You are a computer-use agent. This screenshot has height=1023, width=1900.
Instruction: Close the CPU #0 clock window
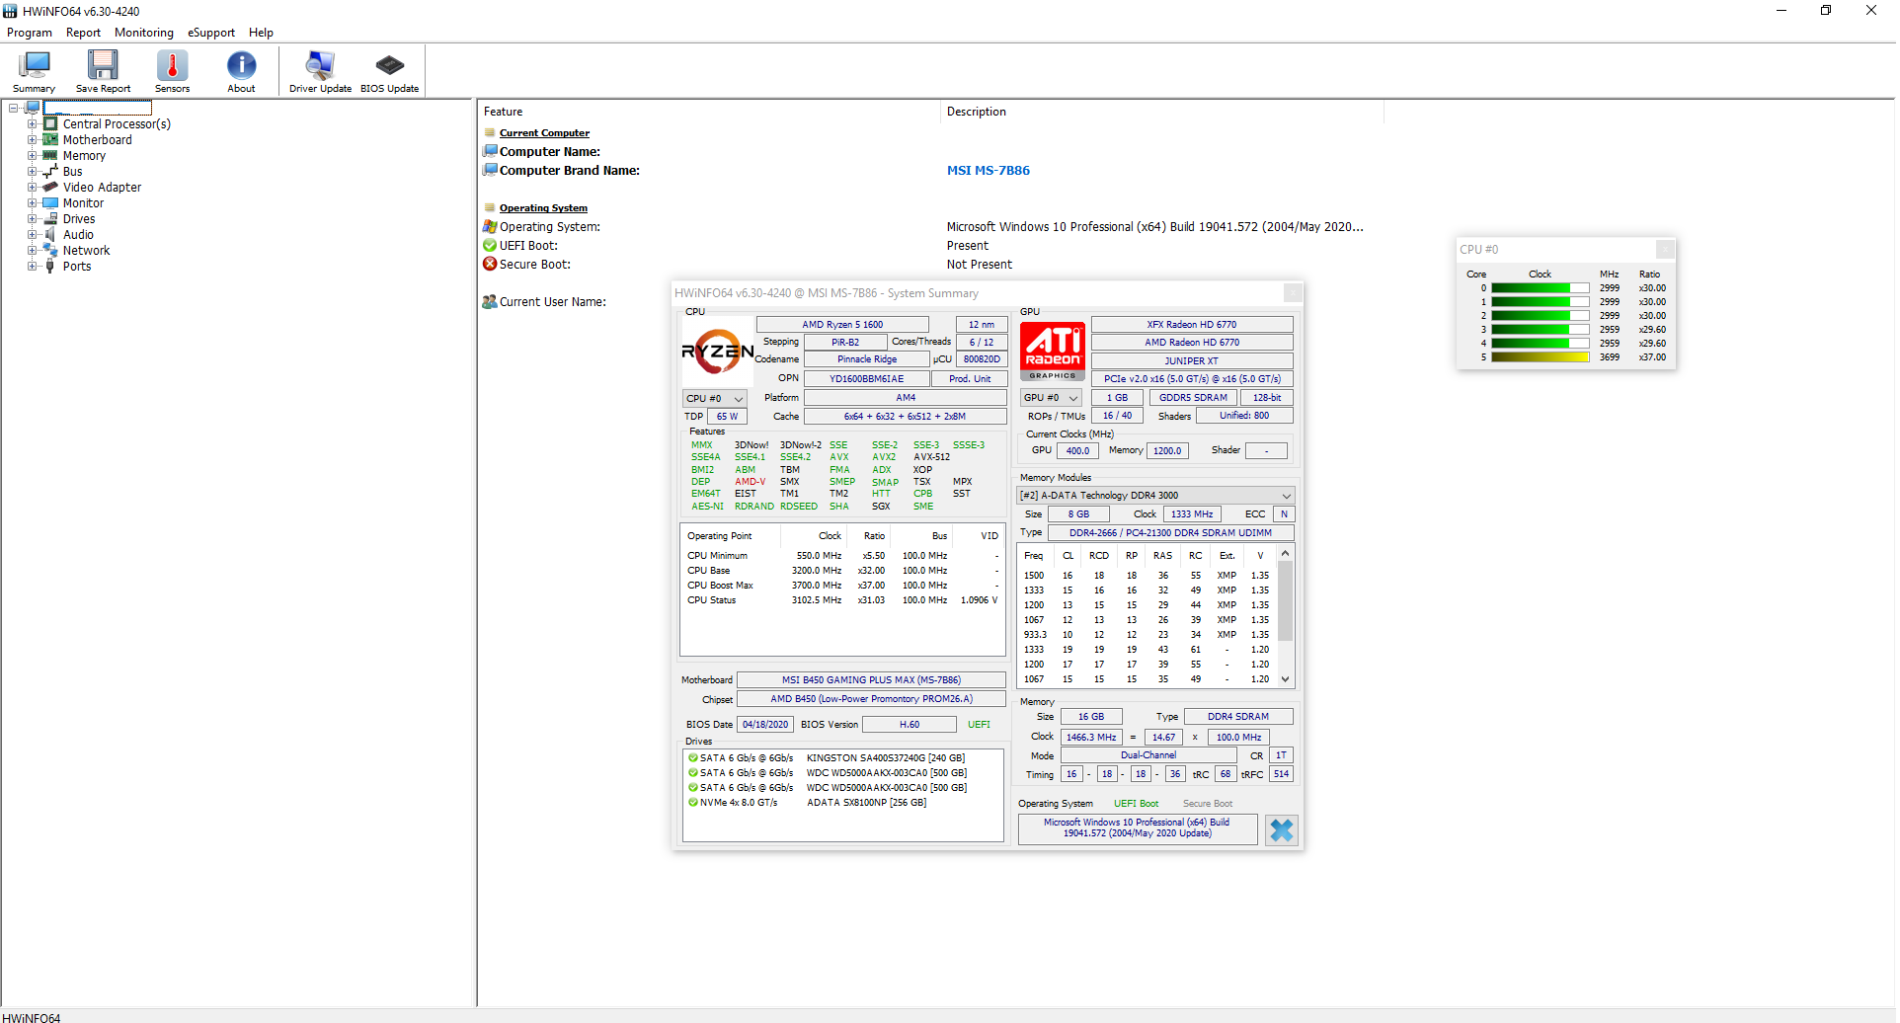tap(1665, 250)
